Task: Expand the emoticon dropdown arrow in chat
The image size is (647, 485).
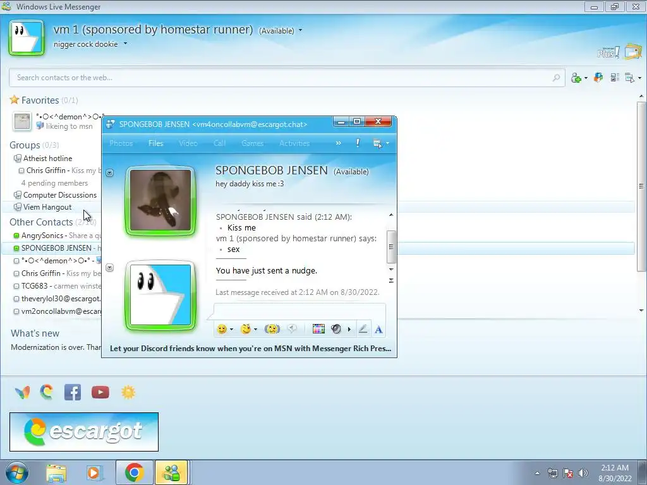Action: [231, 329]
